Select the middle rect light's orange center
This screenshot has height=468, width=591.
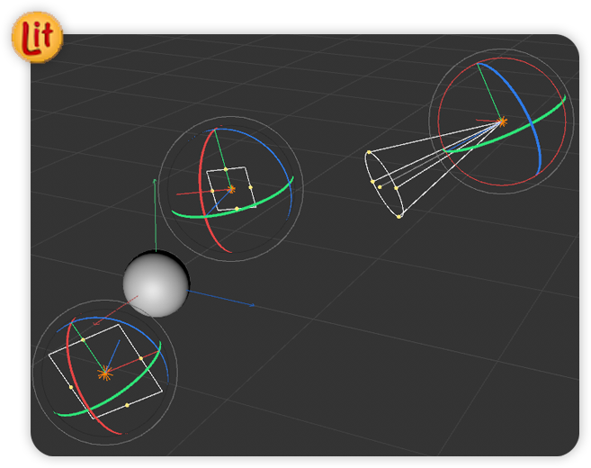click(x=231, y=189)
